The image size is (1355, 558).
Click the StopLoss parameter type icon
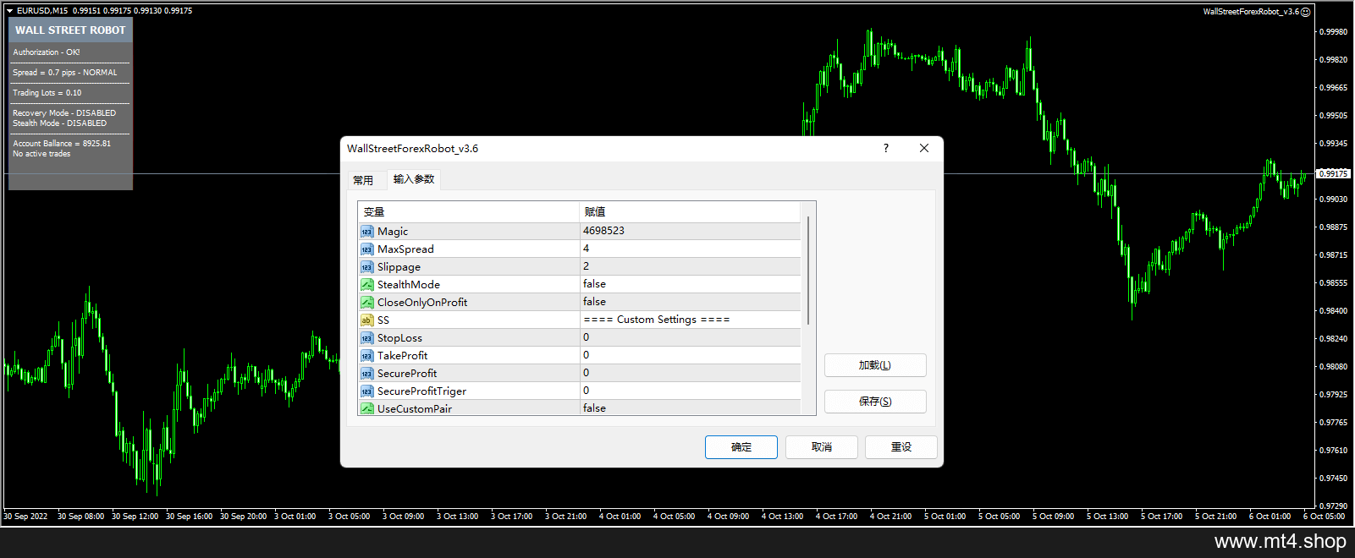point(366,338)
